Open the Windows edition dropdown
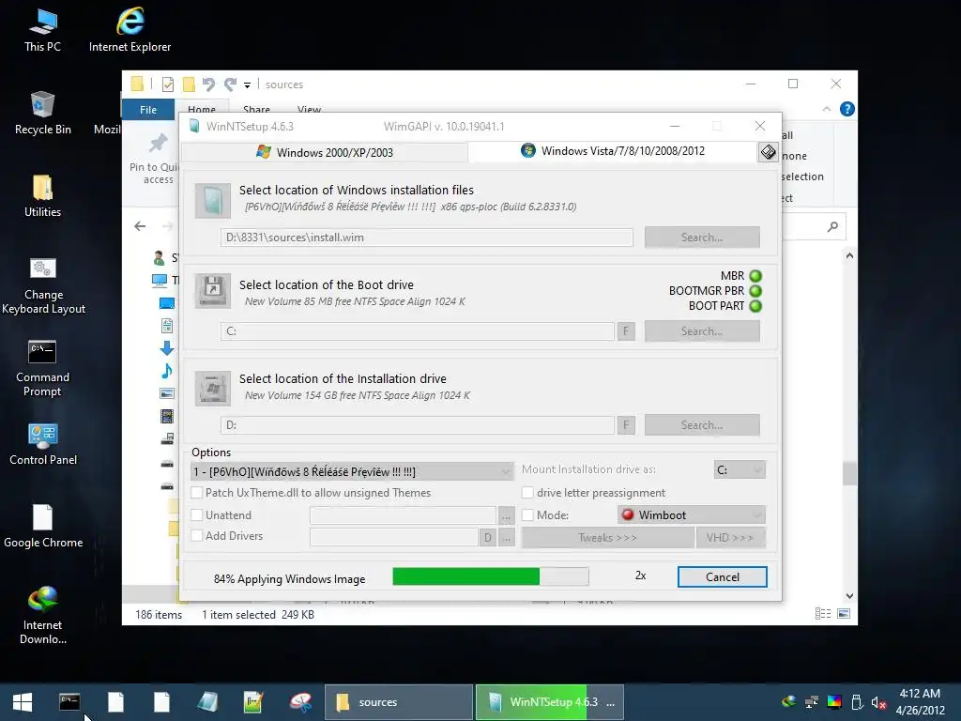The image size is (961, 721). [352, 471]
